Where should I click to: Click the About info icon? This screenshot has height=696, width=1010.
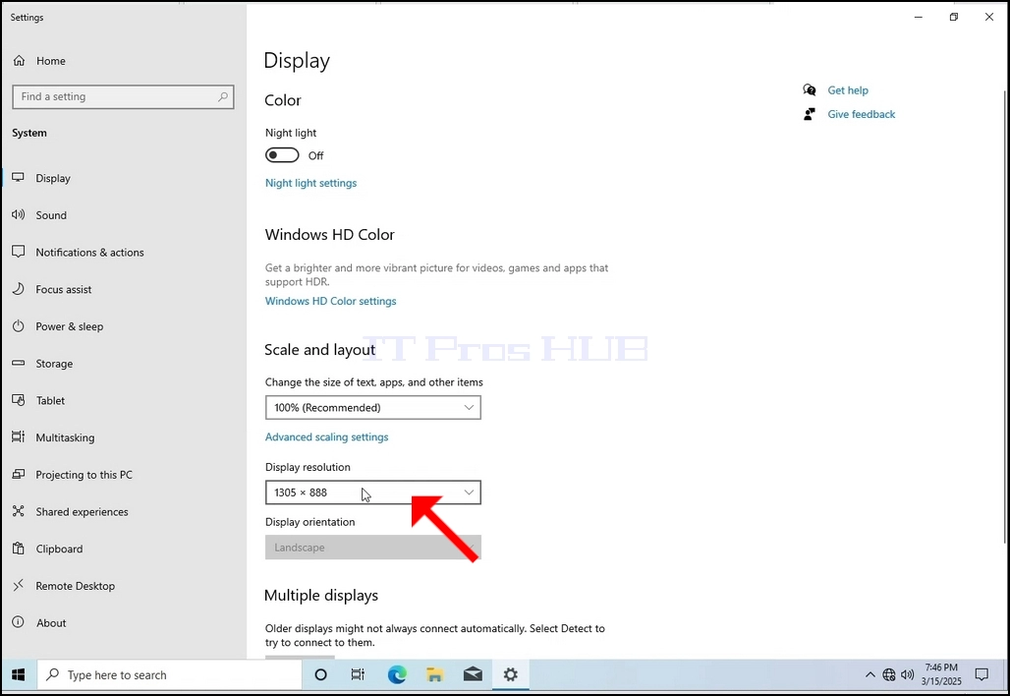[x=18, y=622]
